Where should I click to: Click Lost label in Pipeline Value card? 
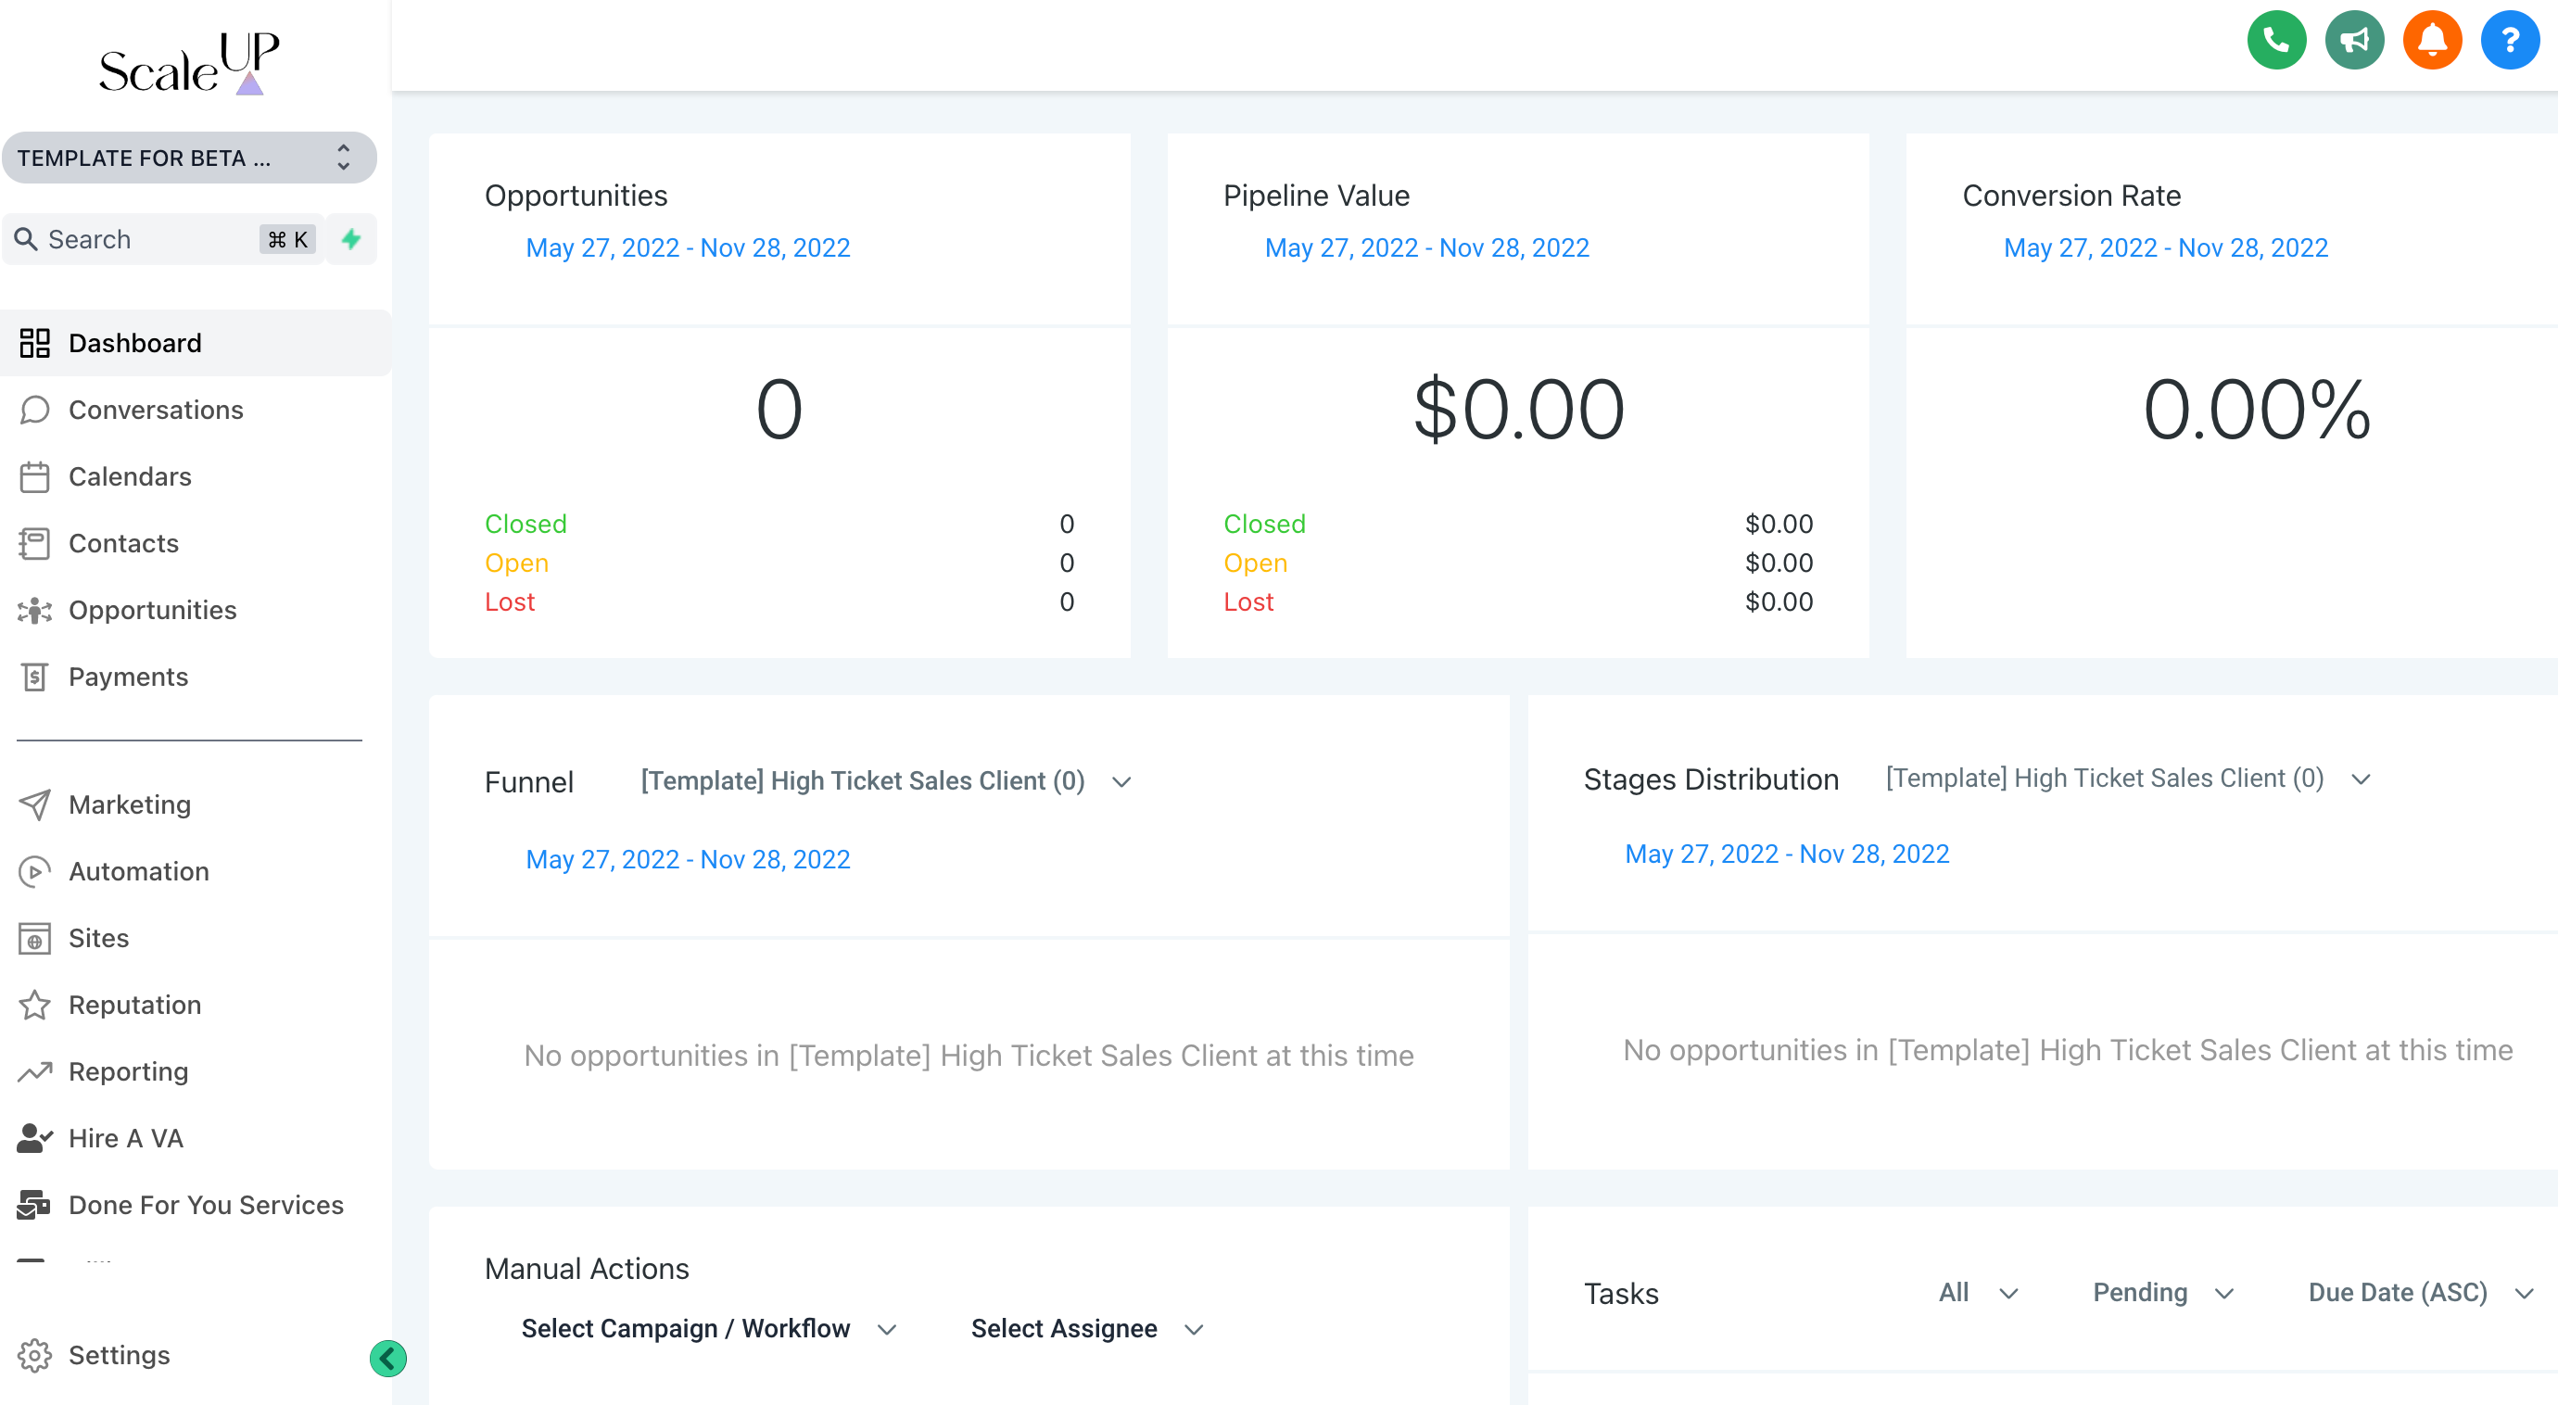pos(1248,601)
